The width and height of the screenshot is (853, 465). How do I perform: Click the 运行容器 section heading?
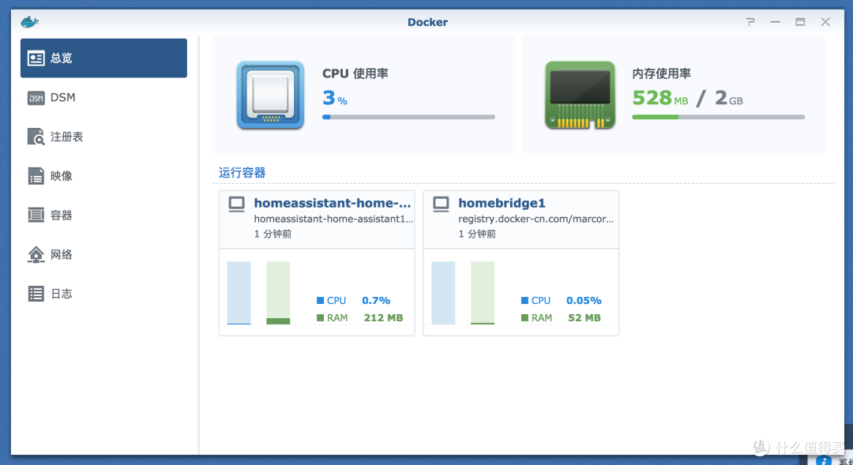coord(242,173)
